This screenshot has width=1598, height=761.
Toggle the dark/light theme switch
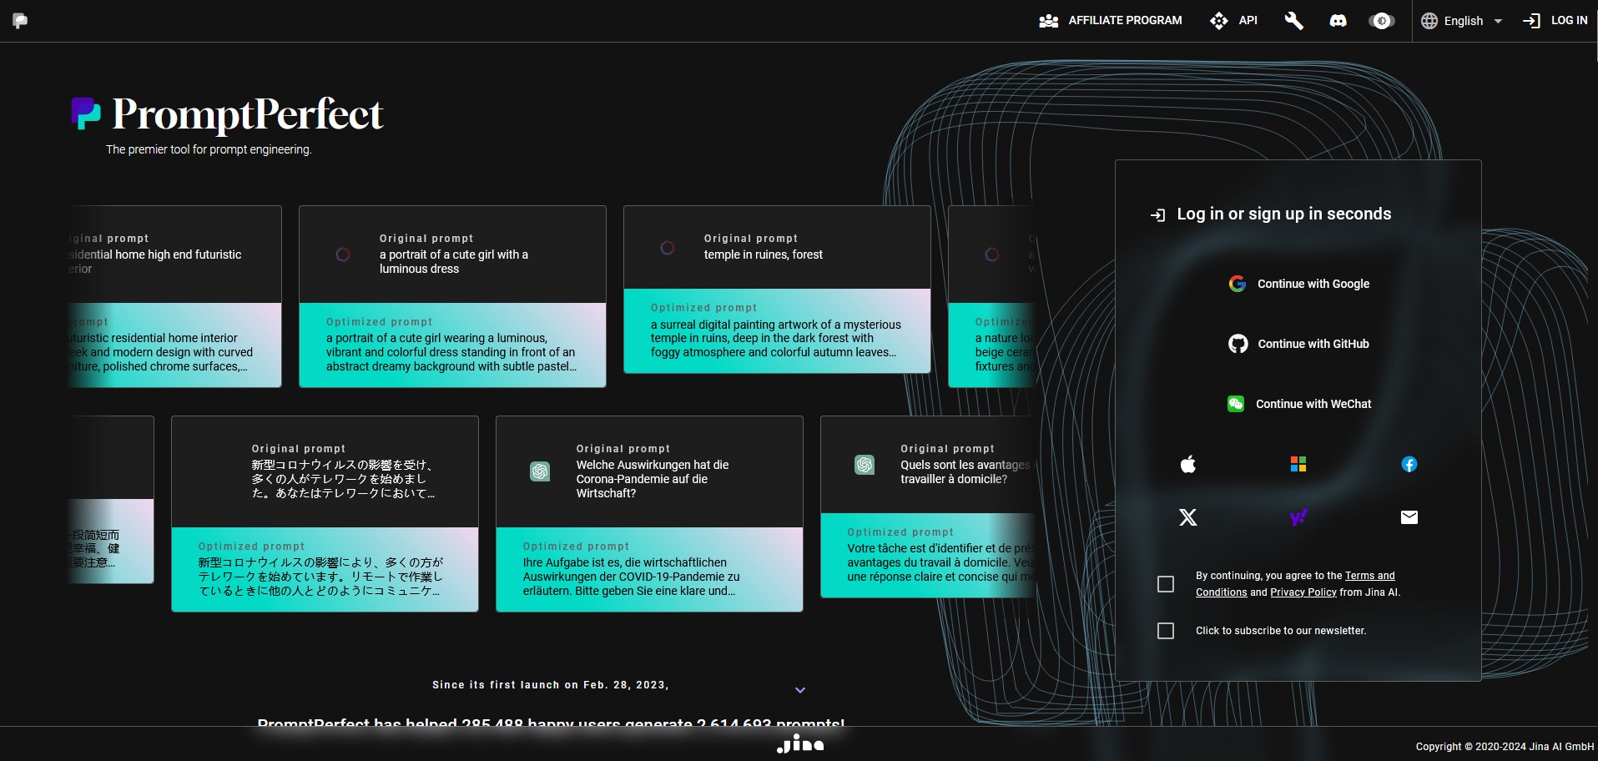click(x=1382, y=21)
